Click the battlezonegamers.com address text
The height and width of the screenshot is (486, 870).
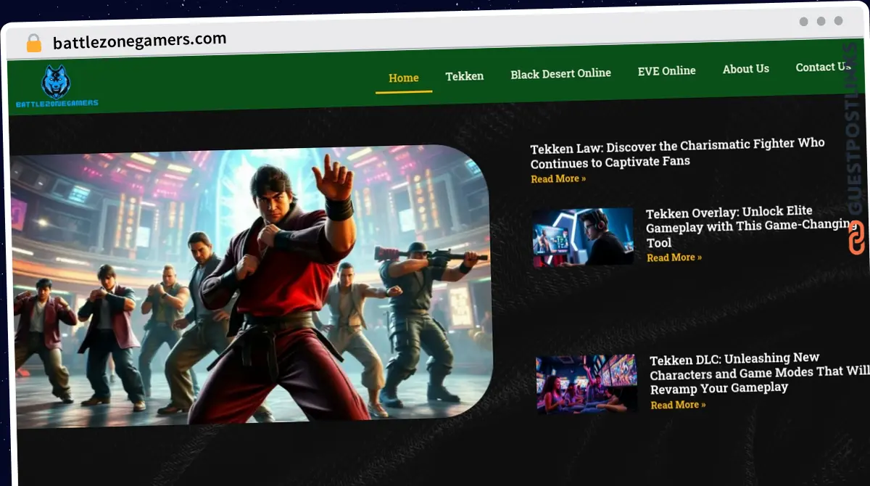click(x=139, y=41)
